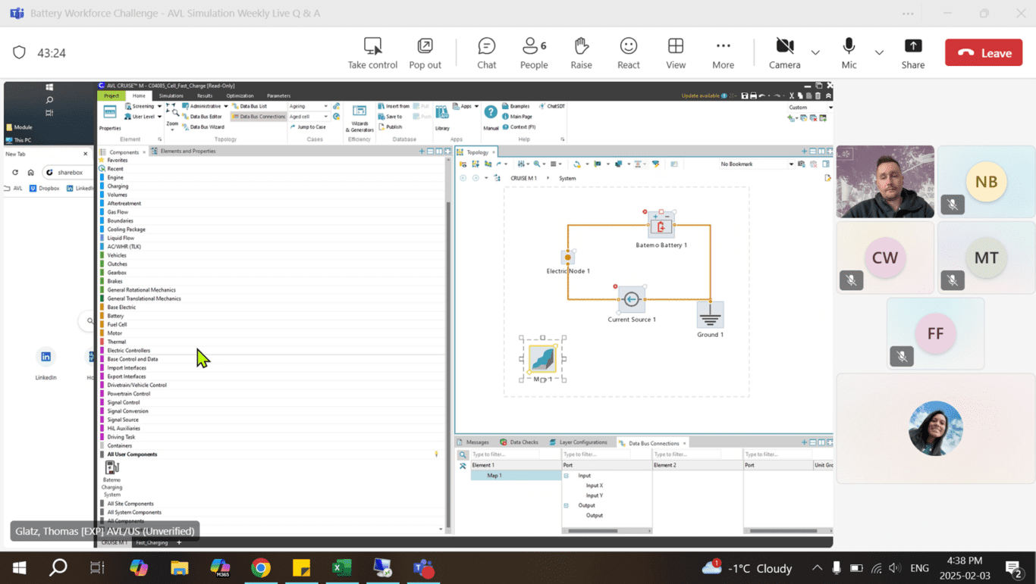Image resolution: width=1036 pixels, height=584 pixels.
Task: Share your screen in Teams
Action: pyautogui.click(x=913, y=53)
